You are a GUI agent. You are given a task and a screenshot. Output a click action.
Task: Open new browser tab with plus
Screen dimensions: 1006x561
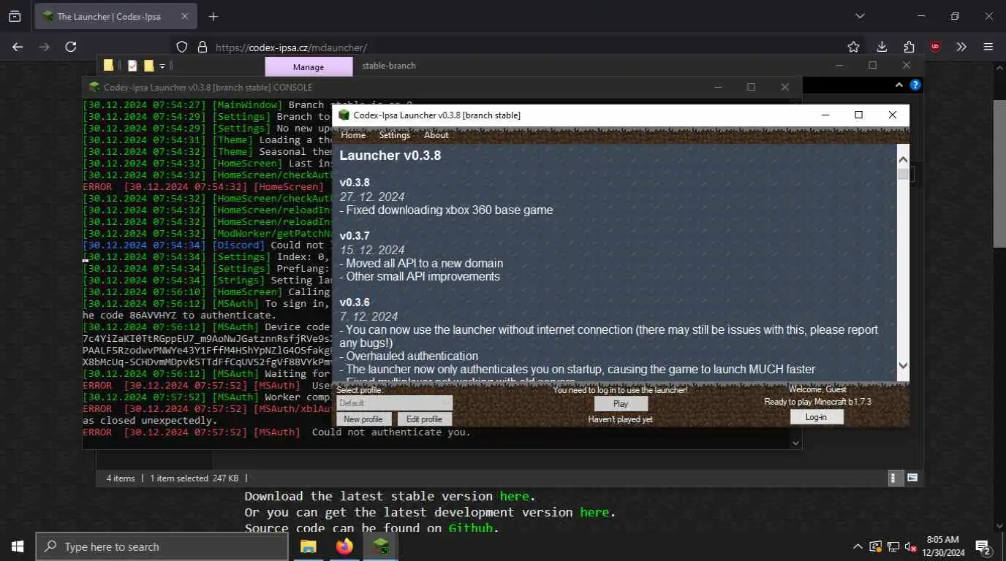[213, 16]
